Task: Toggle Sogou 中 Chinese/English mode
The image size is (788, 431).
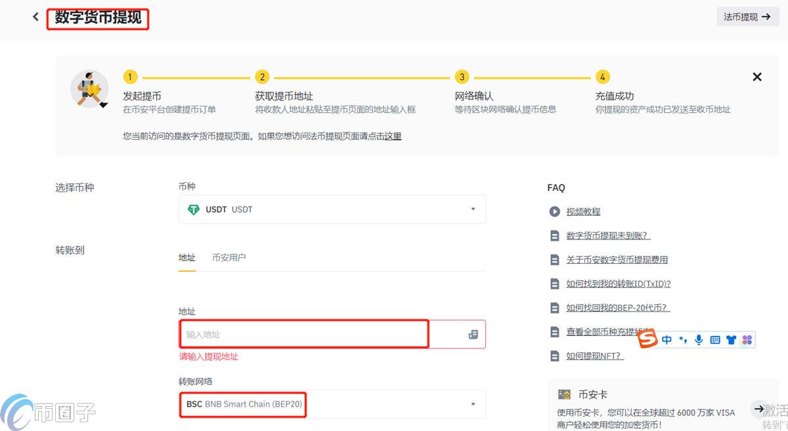Action: [667, 340]
